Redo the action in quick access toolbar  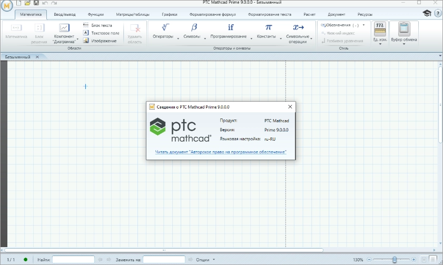click(54, 3)
